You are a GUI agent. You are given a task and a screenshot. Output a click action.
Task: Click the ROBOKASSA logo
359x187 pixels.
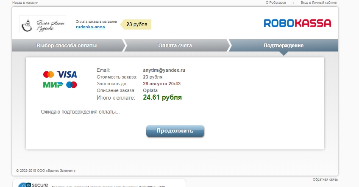pos(298,23)
